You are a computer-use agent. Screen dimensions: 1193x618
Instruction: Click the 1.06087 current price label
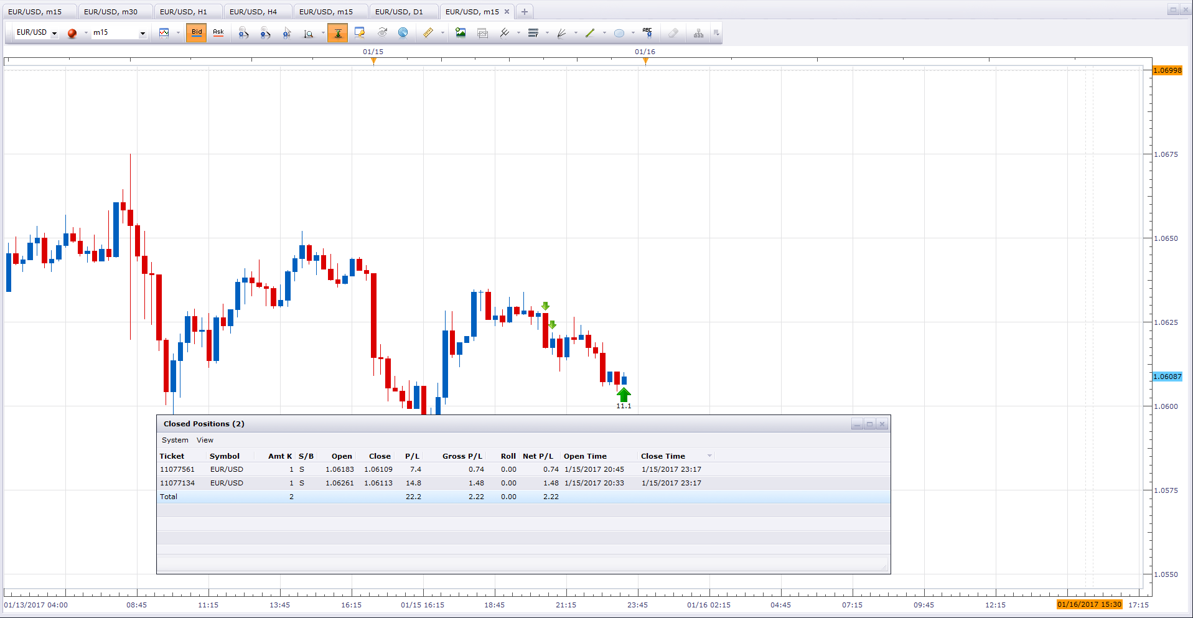[x=1167, y=377]
